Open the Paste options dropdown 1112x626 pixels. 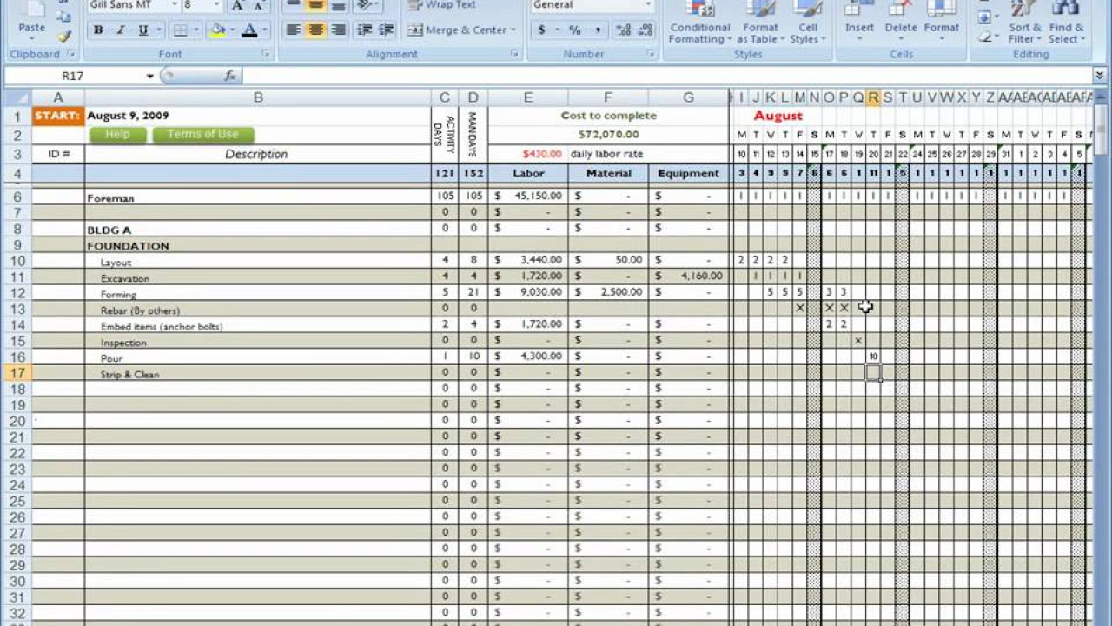pos(32,38)
